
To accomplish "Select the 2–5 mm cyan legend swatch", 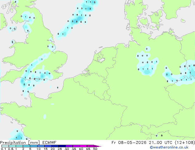I will [x=26, y=146].
